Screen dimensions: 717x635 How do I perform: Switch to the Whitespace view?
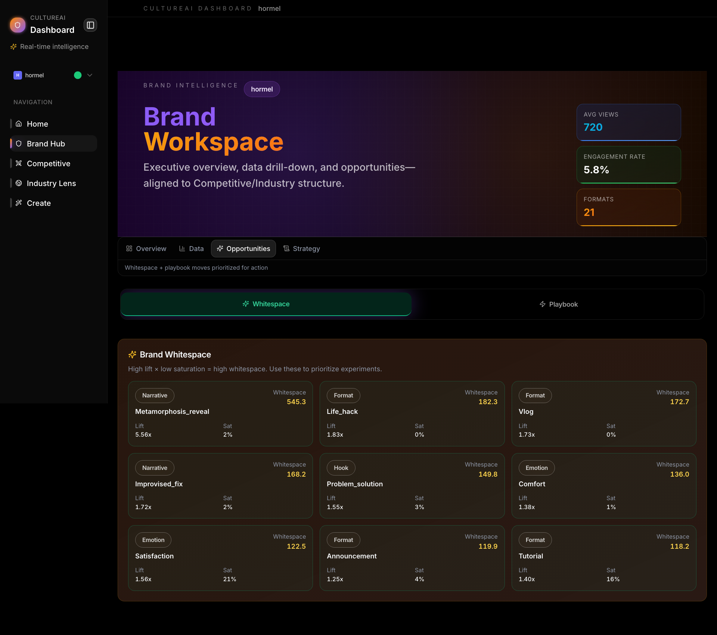(266, 304)
